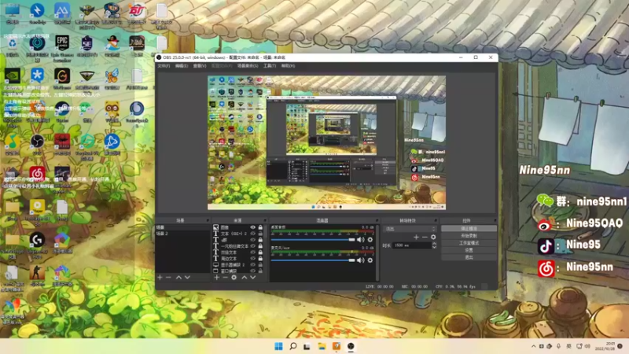Open the Edit (E) menu in OBS
The width and height of the screenshot is (629, 354).
tap(182, 66)
